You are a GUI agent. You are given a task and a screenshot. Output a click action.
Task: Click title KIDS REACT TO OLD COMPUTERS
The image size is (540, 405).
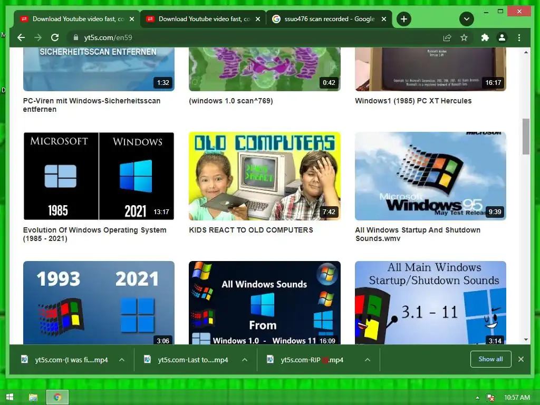click(251, 230)
